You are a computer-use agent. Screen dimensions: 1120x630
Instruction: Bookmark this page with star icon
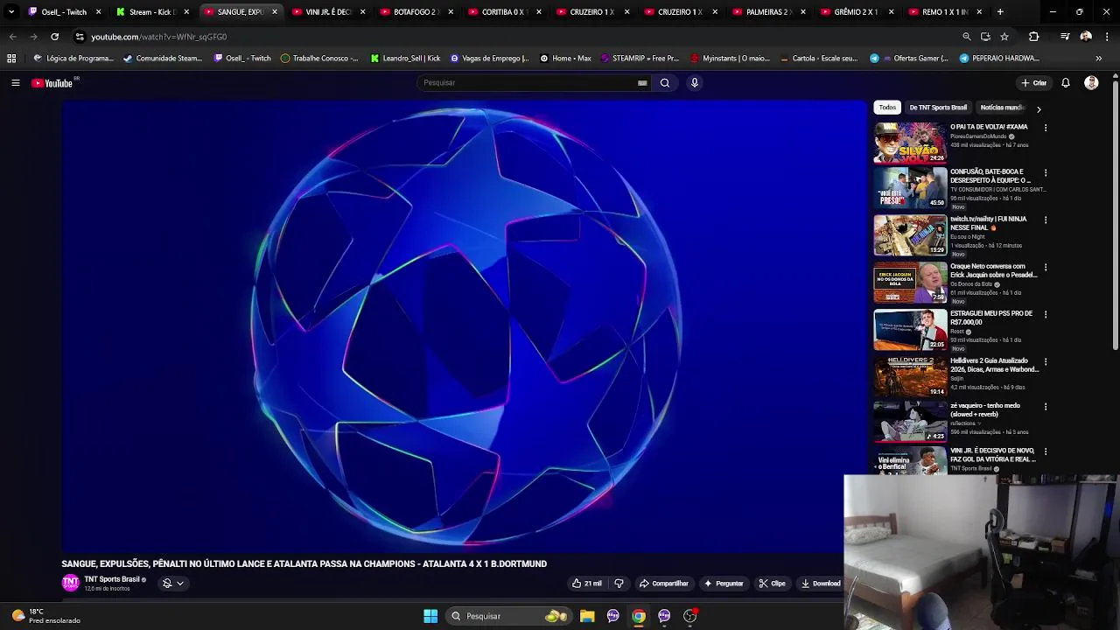(1004, 37)
